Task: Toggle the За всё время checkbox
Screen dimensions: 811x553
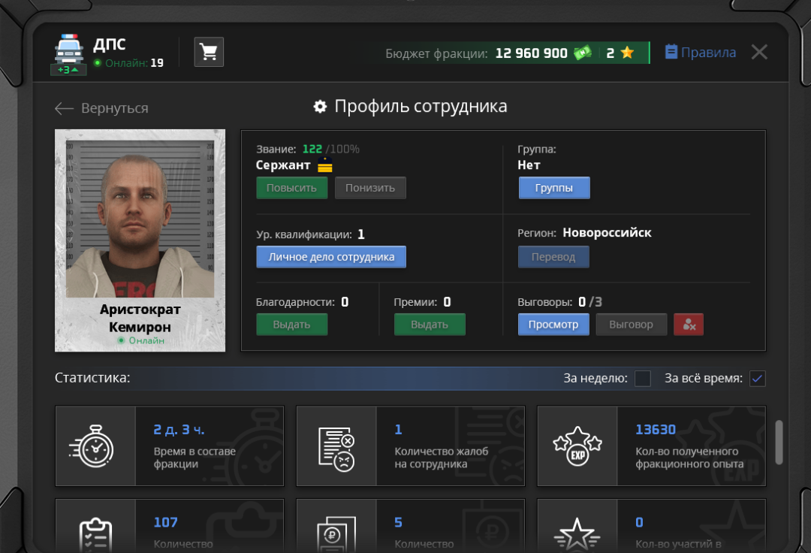Action: (757, 379)
